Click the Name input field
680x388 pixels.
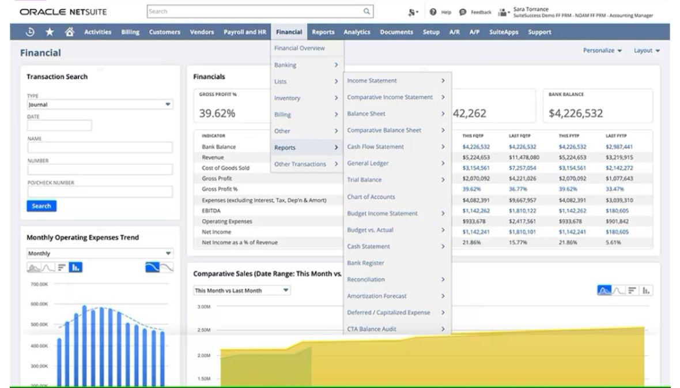[x=100, y=148]
